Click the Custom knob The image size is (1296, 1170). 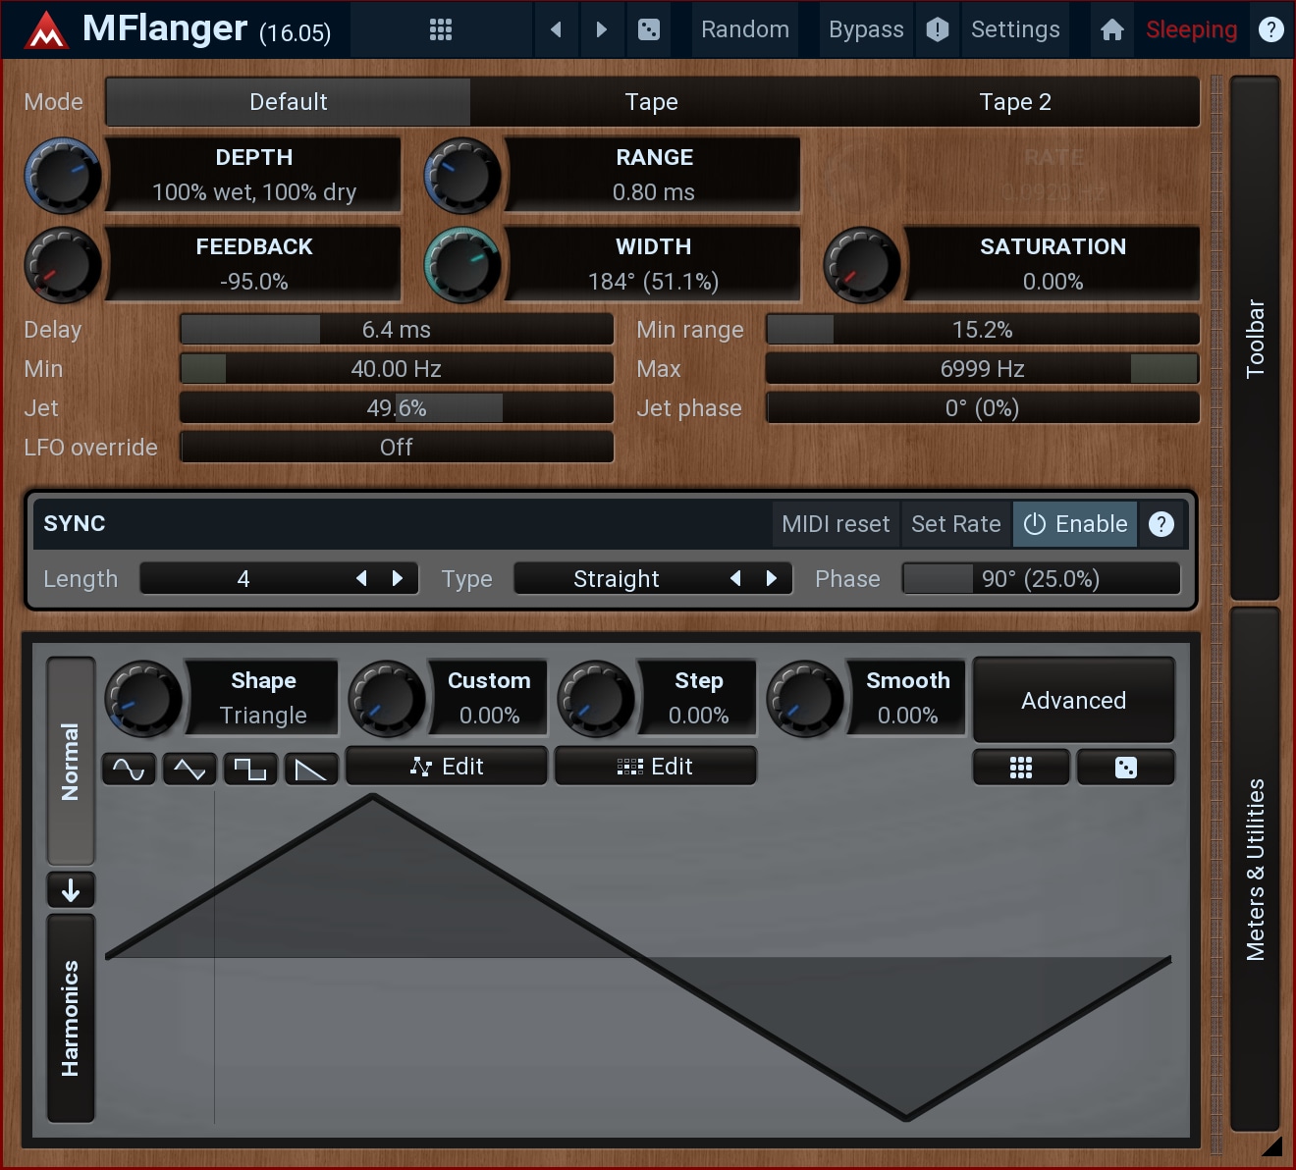point(388,698)
